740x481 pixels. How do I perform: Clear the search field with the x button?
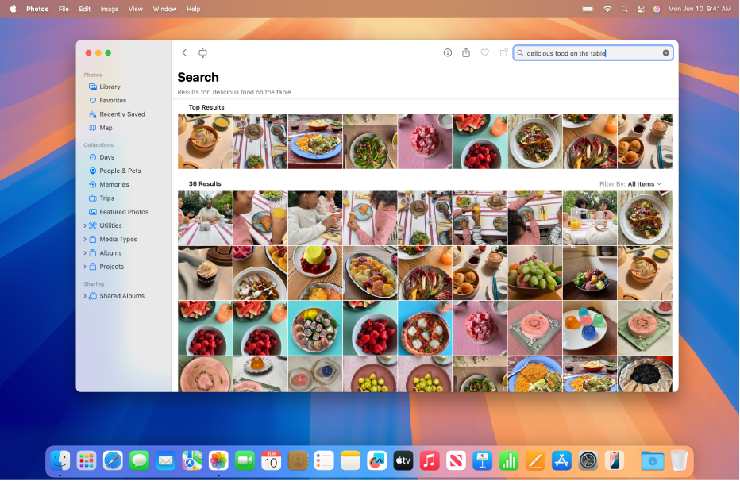[666, 52]
